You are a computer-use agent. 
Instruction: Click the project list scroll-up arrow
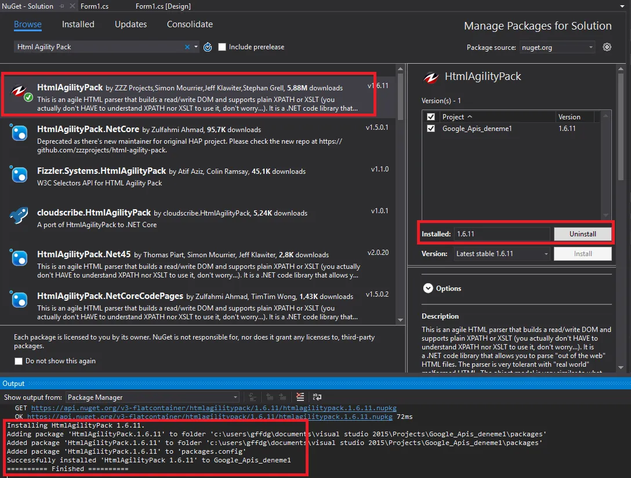click(605, 116)
